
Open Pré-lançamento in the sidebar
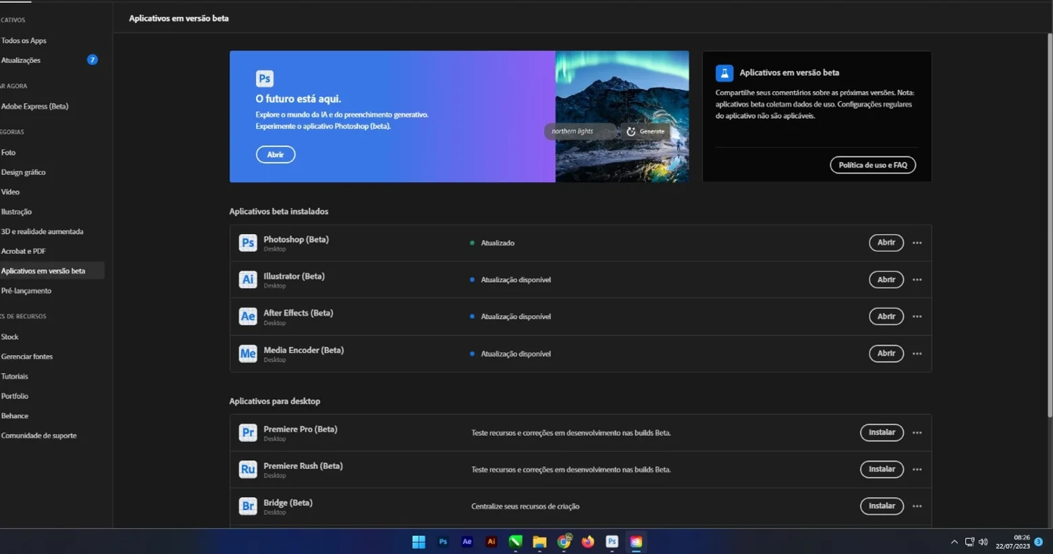[26, 291]
